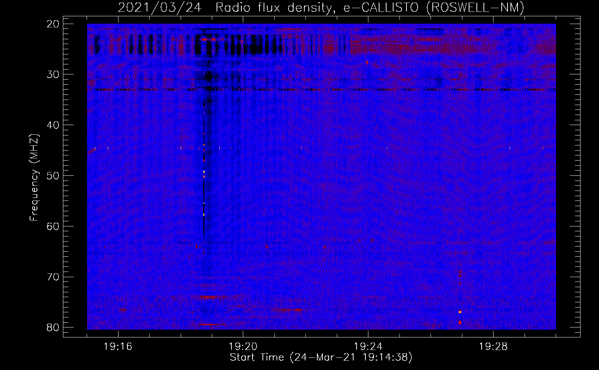Image resolution: width=599 pixels, height=370 pixels.
Task: Click the 19:24 time tick label
Action: pyautogui.click(x=368, y=347)
